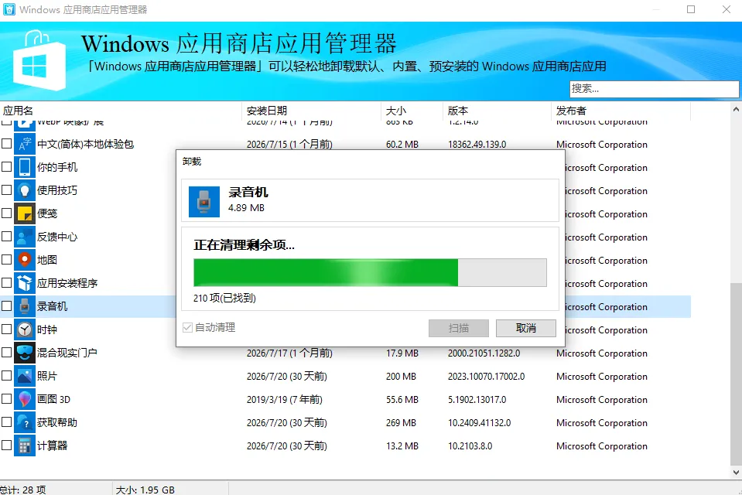The width and height of the screenshot is (742, 495).
Task: Select the checkbox beside 反馈中心
Action: [7, 236]
